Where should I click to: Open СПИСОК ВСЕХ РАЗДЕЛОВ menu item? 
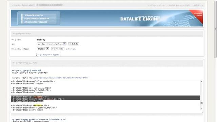coord(36,22)
